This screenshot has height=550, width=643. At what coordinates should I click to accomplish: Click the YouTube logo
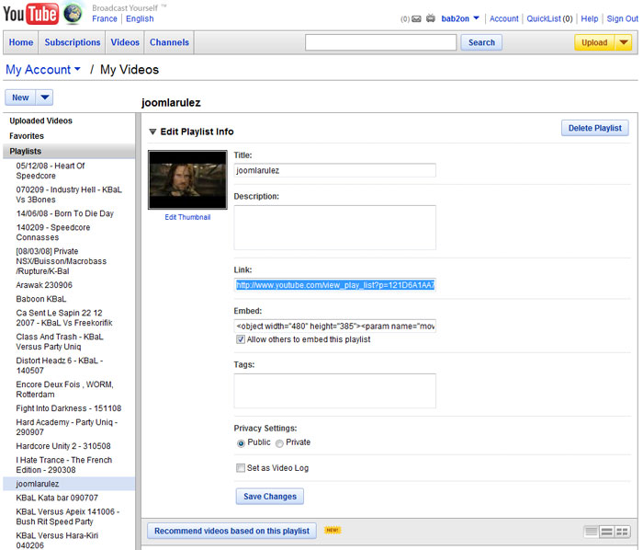point(30,14)
